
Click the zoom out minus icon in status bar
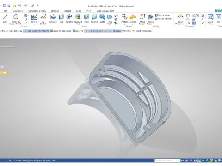(219, 160)
